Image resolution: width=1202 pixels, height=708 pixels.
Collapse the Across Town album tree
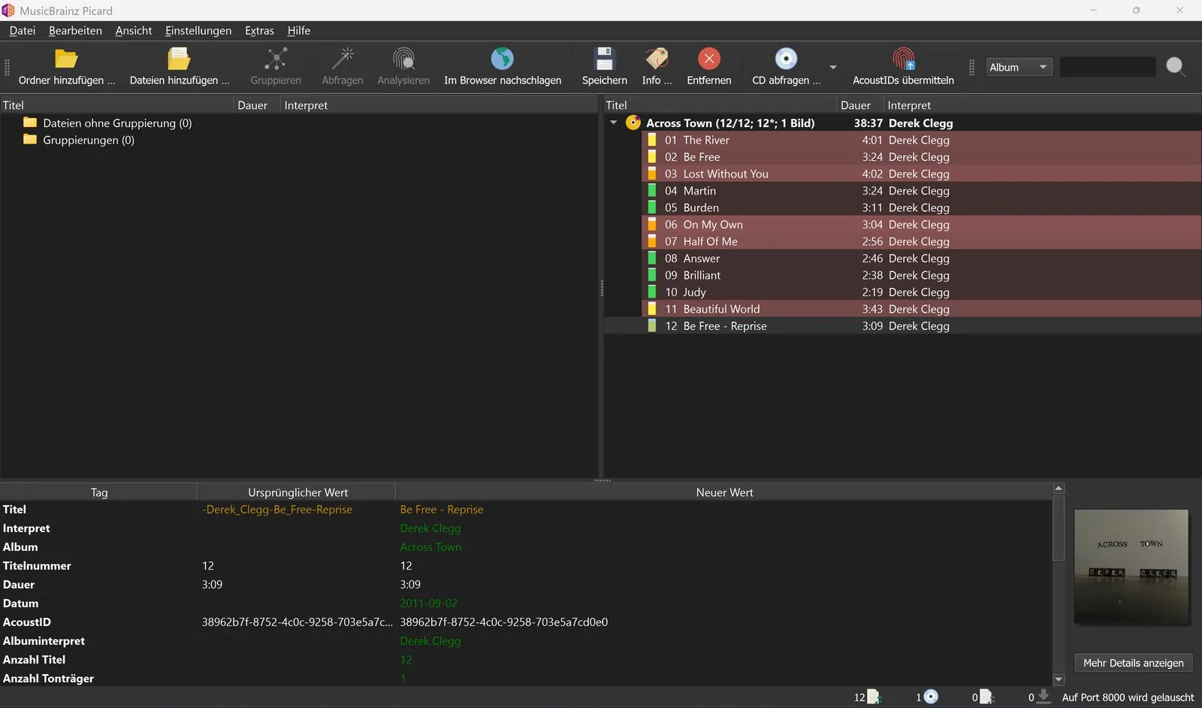click(614, 123)
